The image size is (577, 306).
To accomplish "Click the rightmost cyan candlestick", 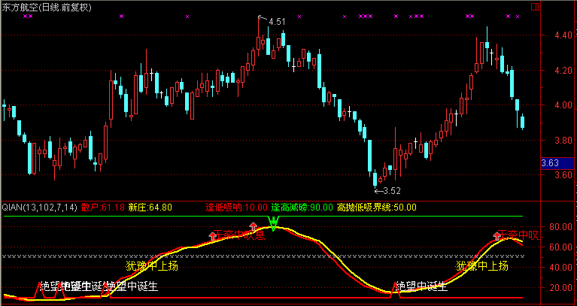I will coord(523,122).
